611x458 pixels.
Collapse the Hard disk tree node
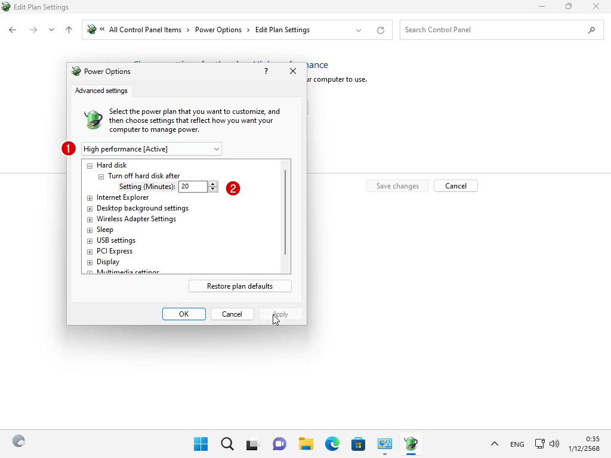coord(90,165)
